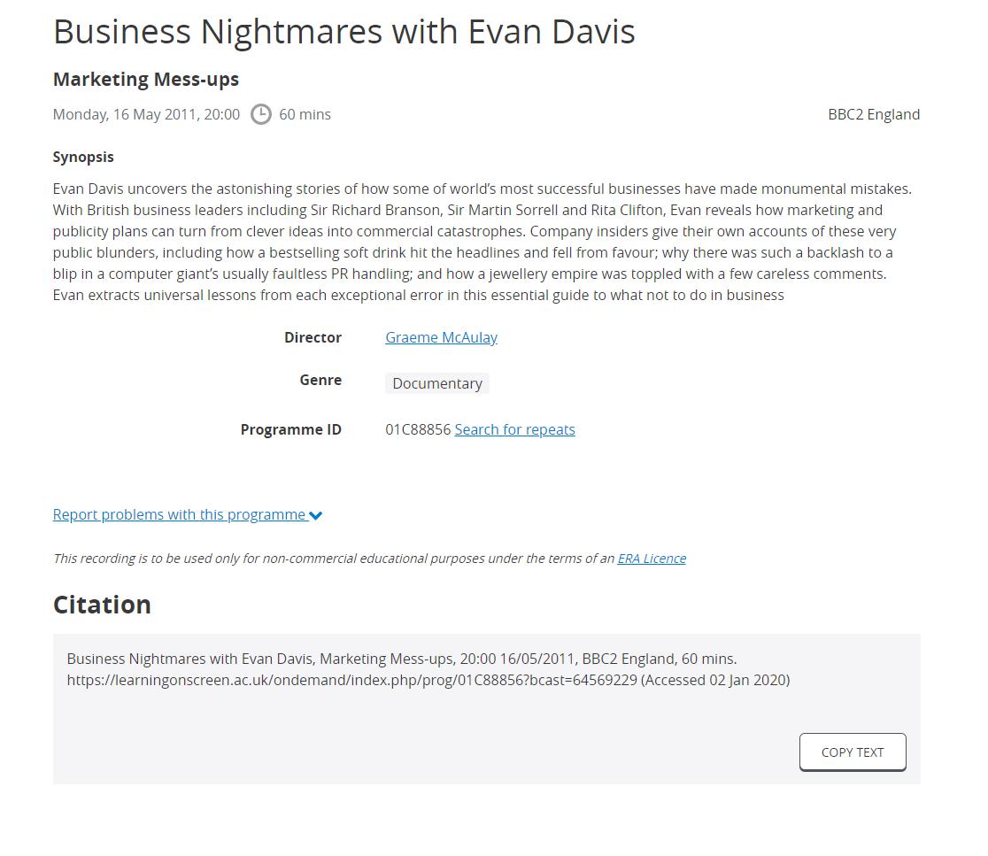Click the clock duration icon
Viewport: 988px width, 856px height.
[x=261, y=115]
